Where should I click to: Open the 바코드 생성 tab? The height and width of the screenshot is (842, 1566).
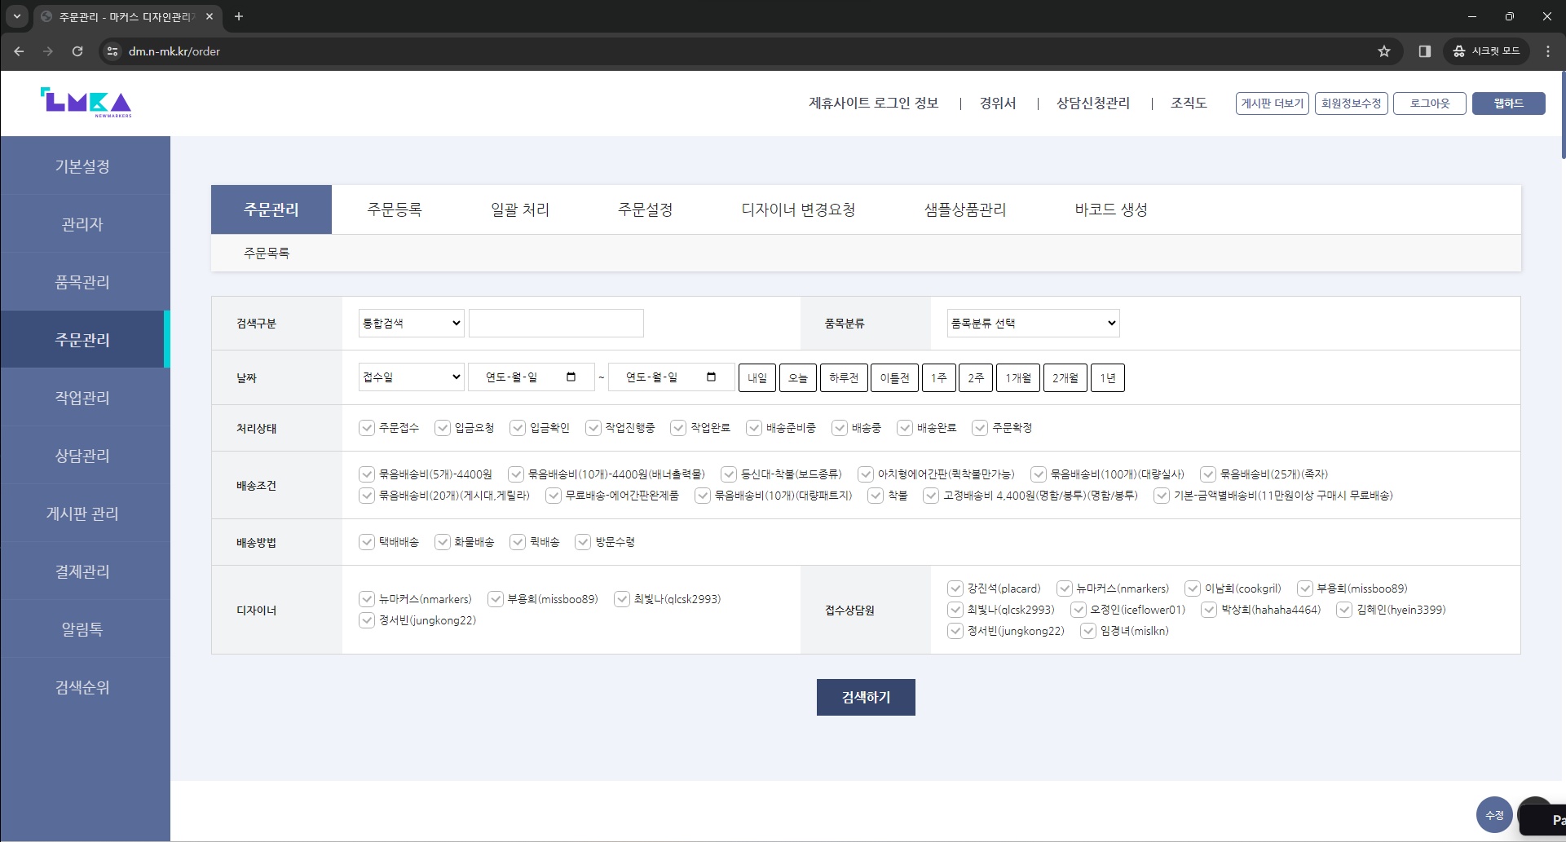tap(1111, 209)
